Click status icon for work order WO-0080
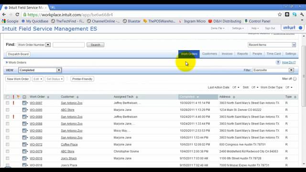The width and height of the screenshot is (306, 172). (x=24, y=138)
